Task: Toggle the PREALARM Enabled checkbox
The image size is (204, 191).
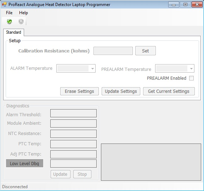Action: point(191,78)
